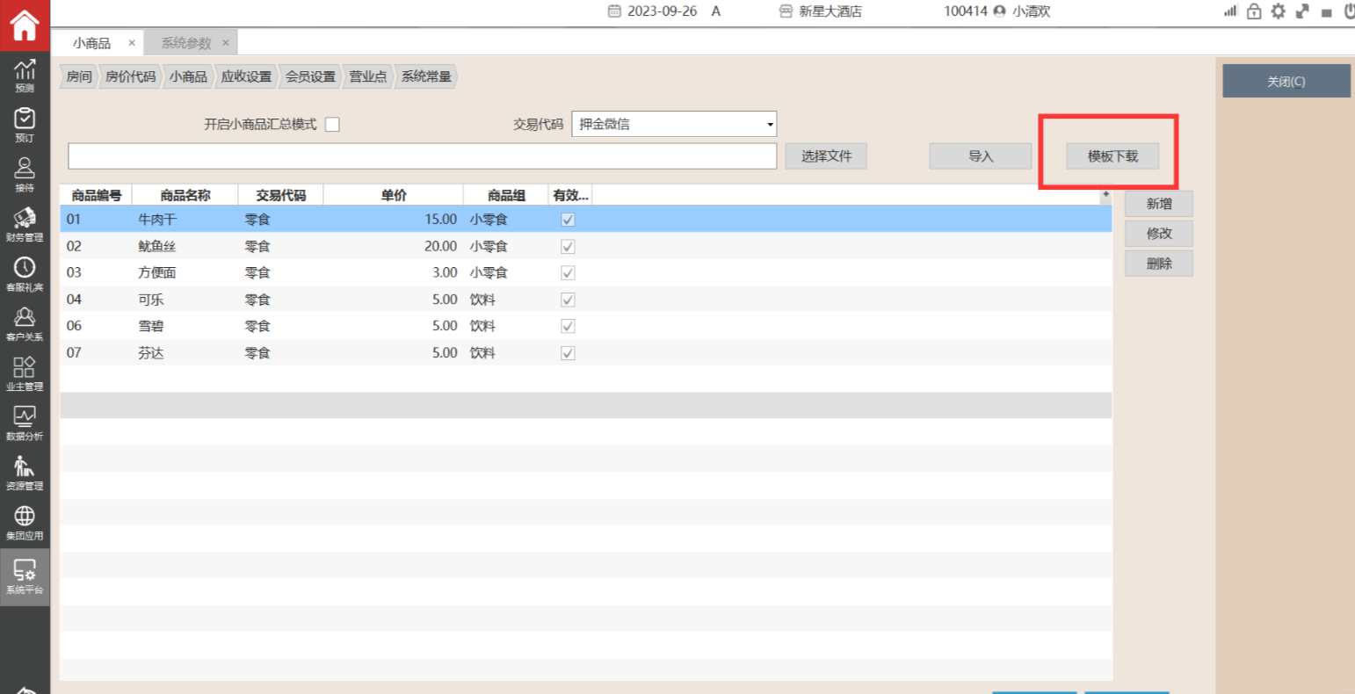This screenshot has height=694, width=1355.
Task: Toggle the 有效 checkbox for 可乐
Action: click(x=568, y=300)
